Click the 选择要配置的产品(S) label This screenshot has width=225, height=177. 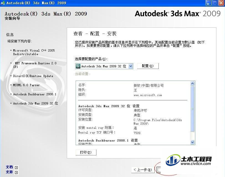[91, 59]
